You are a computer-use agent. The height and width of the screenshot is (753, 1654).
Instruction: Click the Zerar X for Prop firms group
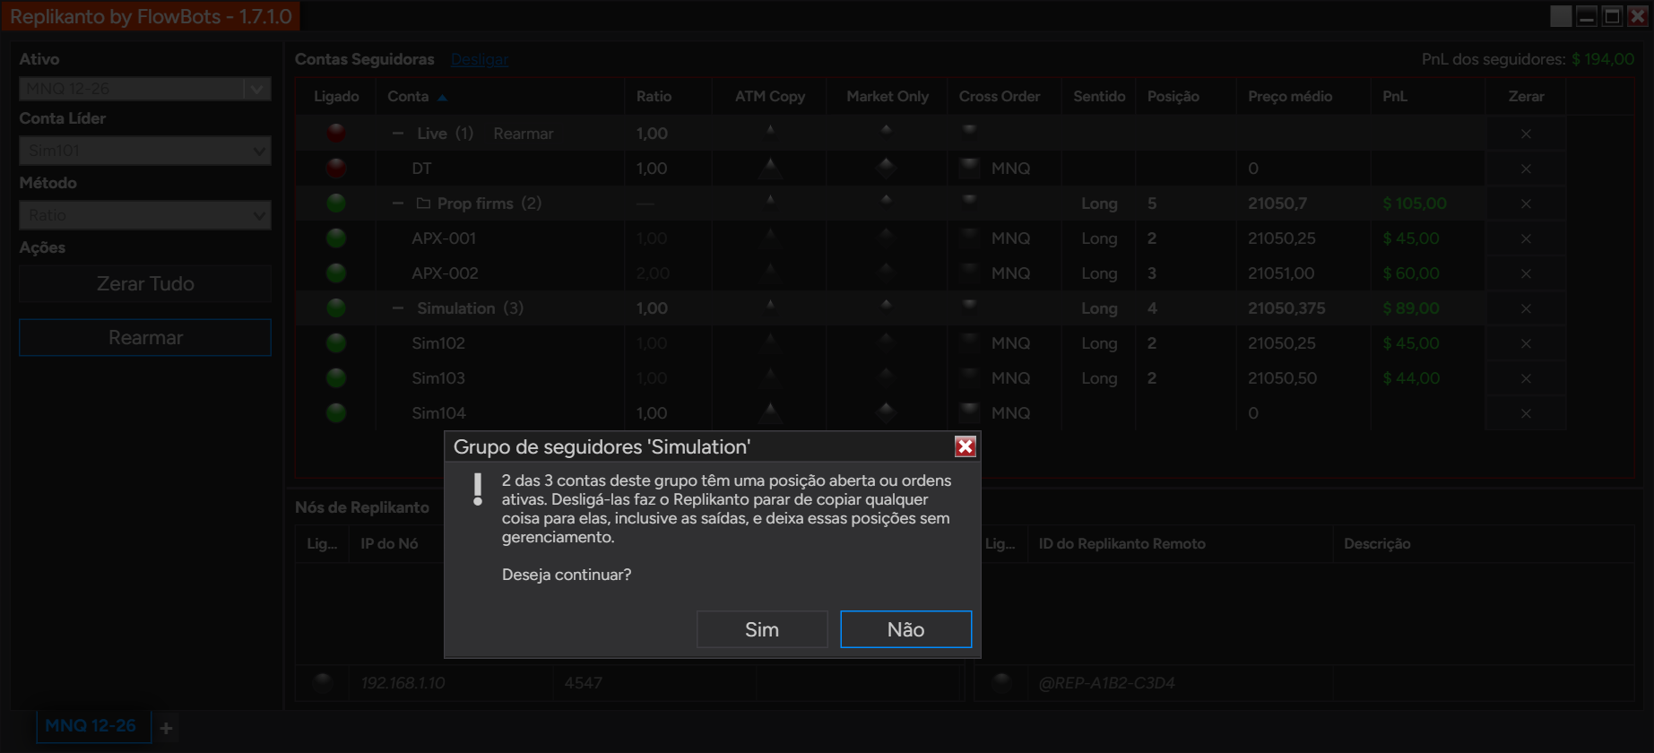click(1526, 203)
